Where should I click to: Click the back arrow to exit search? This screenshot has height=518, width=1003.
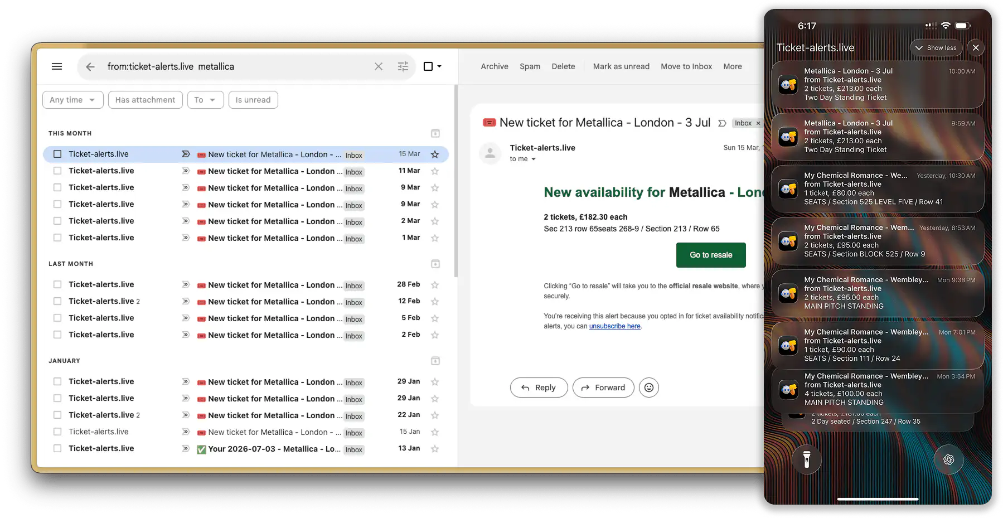90,66
